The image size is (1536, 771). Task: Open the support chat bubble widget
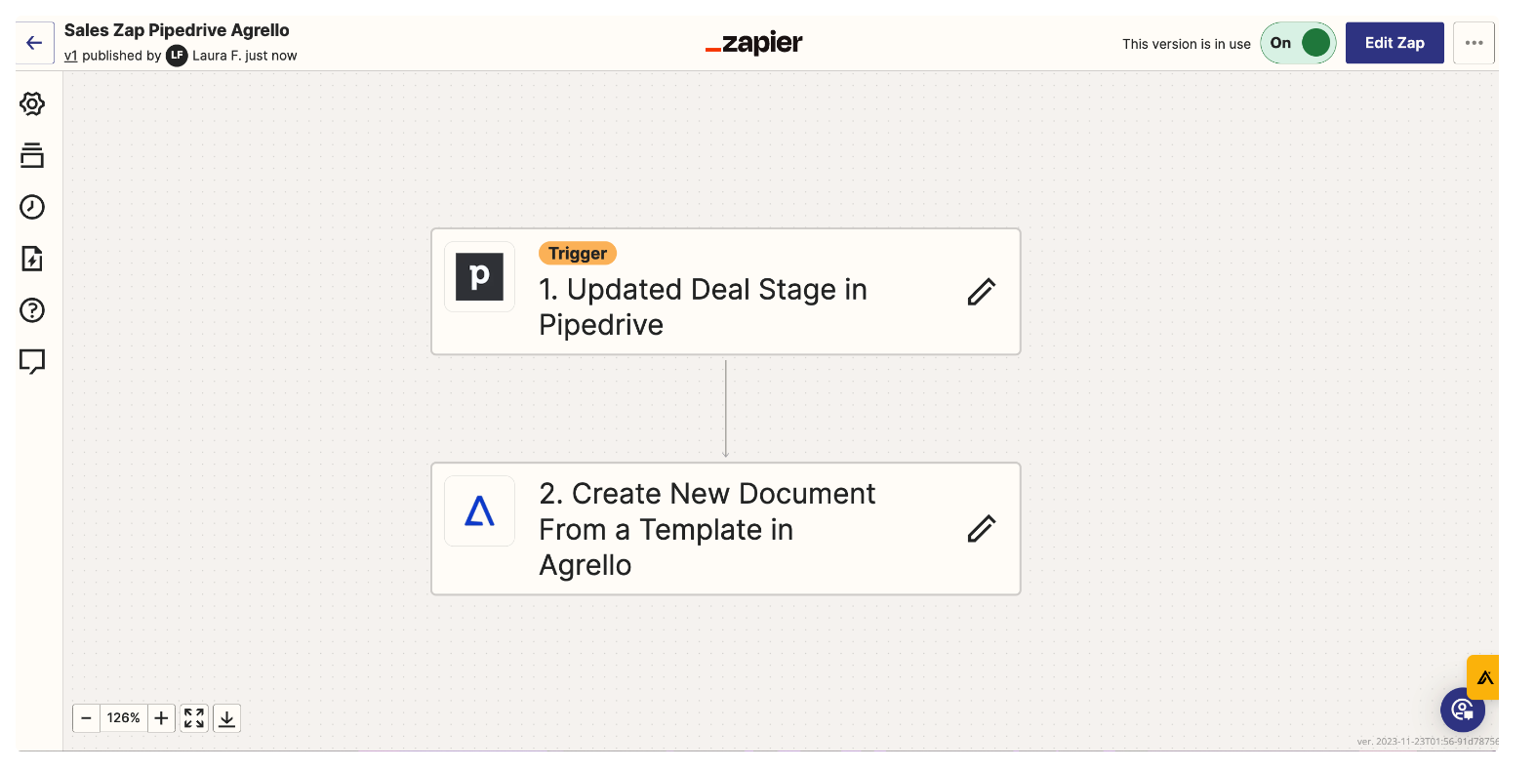point(1462,710)
